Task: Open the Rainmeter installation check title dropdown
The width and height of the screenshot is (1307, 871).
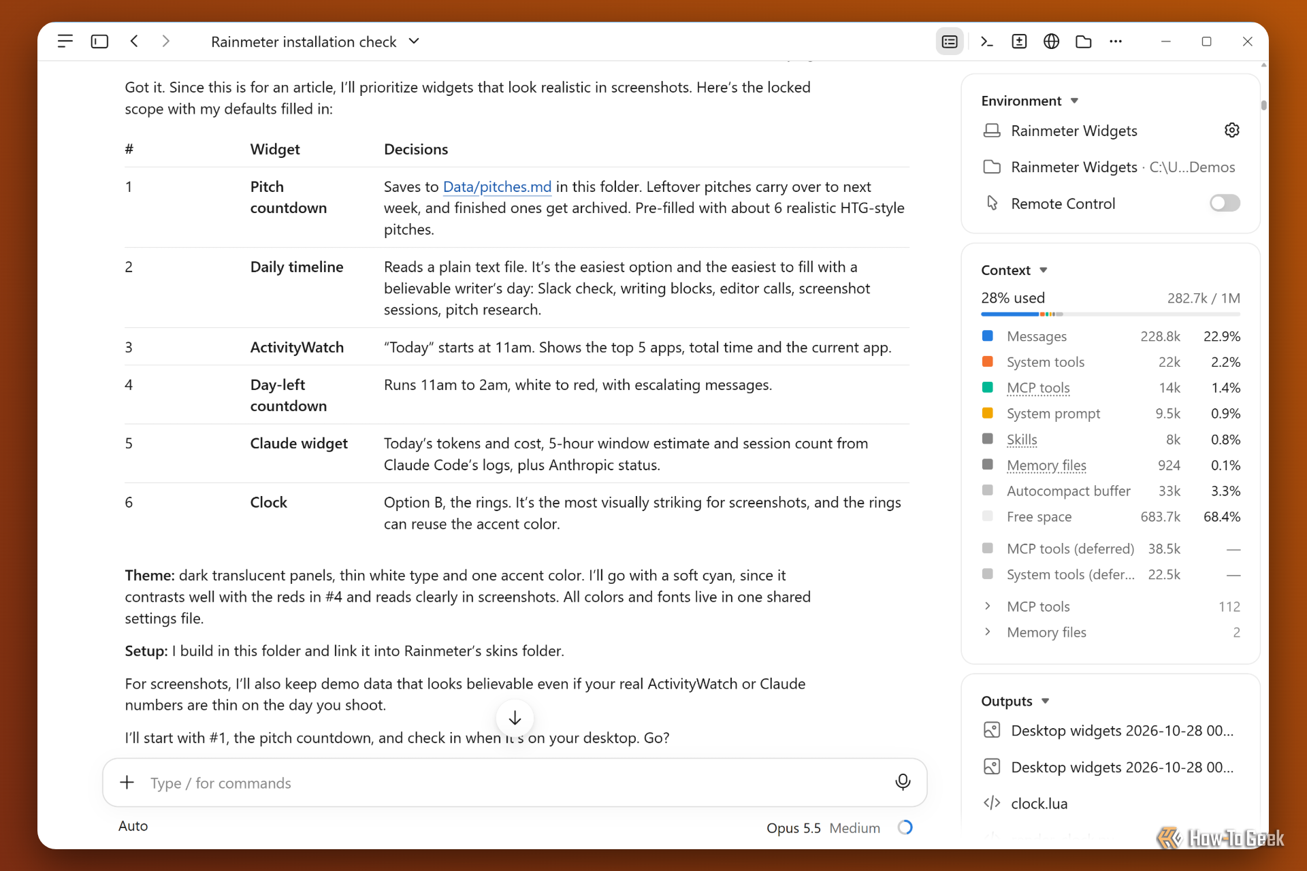Action: 315,42
